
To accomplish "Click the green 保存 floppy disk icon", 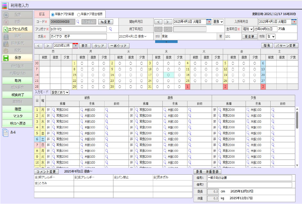I will point(6,58).
